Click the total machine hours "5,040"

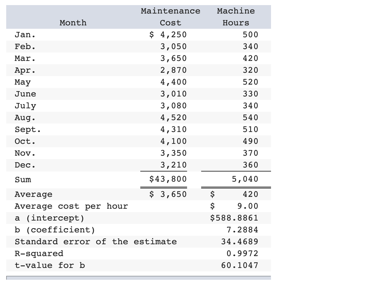(x=245, y=179)
